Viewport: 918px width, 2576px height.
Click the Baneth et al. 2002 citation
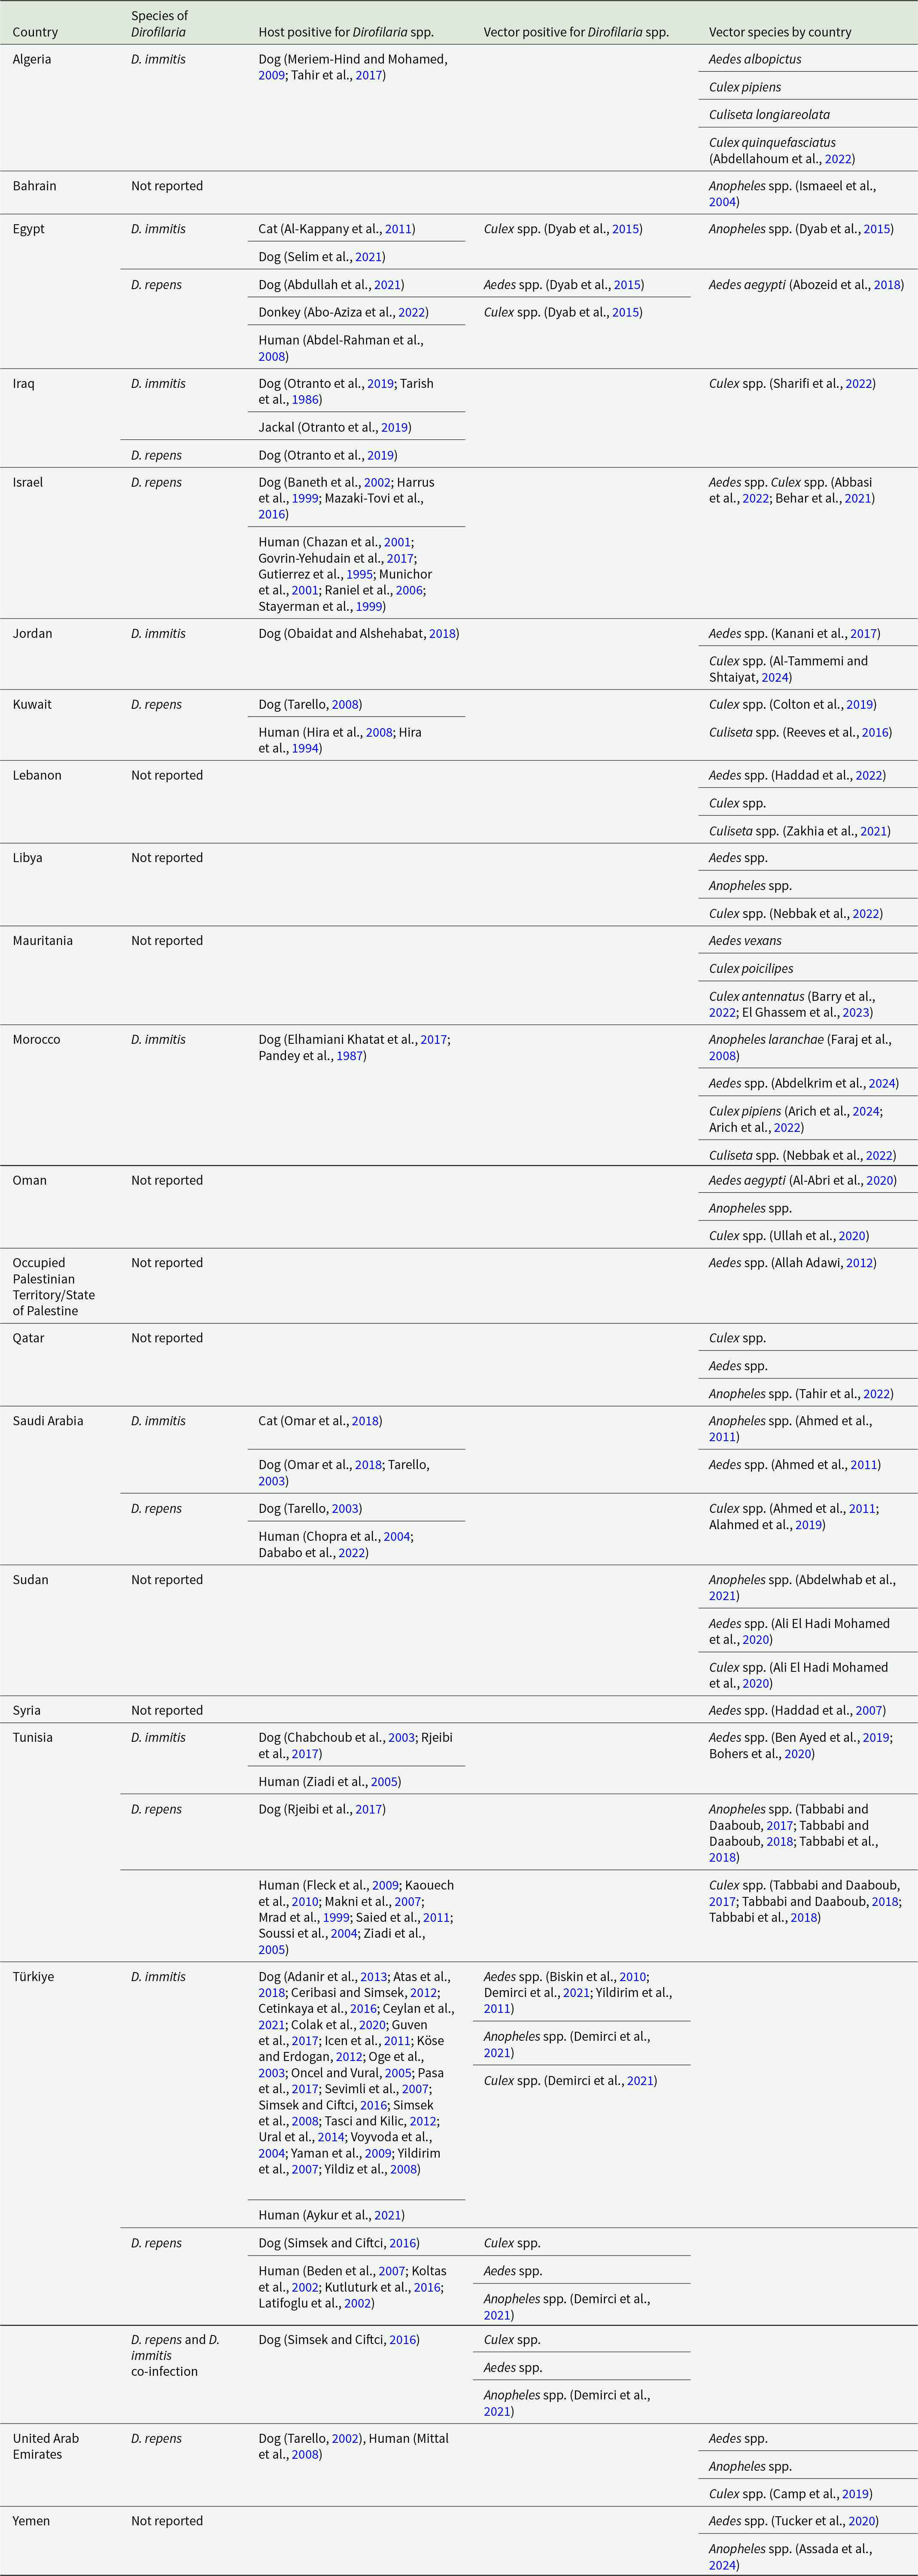click(x=377, y=482)
